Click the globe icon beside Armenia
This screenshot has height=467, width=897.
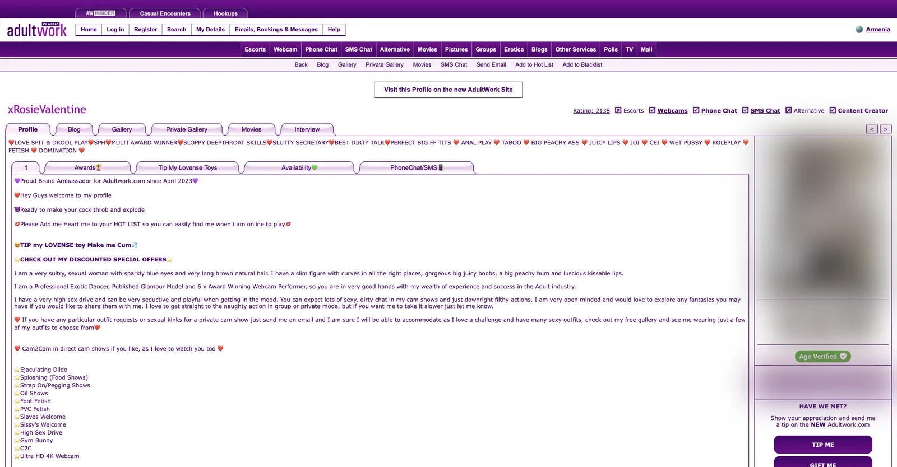(x=859, y=30)
